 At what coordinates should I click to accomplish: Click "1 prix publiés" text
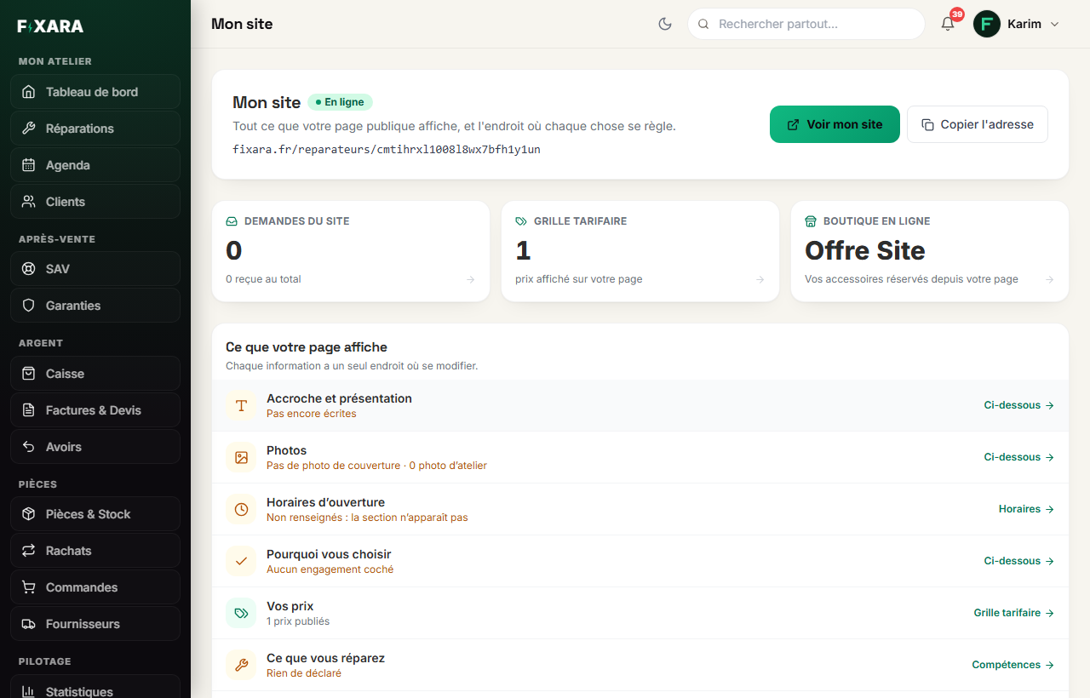(298, 621)
